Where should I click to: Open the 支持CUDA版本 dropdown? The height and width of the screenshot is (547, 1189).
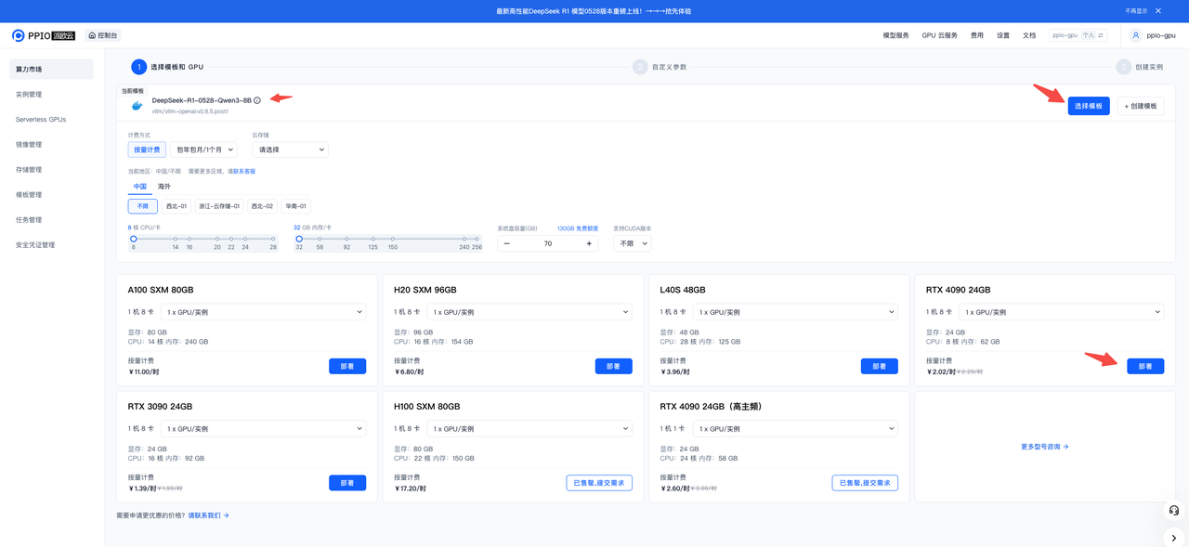(x=632, y=243)
